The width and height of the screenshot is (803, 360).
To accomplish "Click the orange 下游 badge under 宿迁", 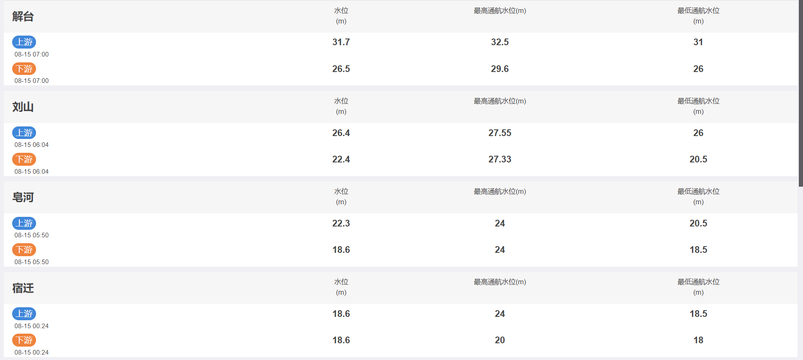I will (24, 340).
